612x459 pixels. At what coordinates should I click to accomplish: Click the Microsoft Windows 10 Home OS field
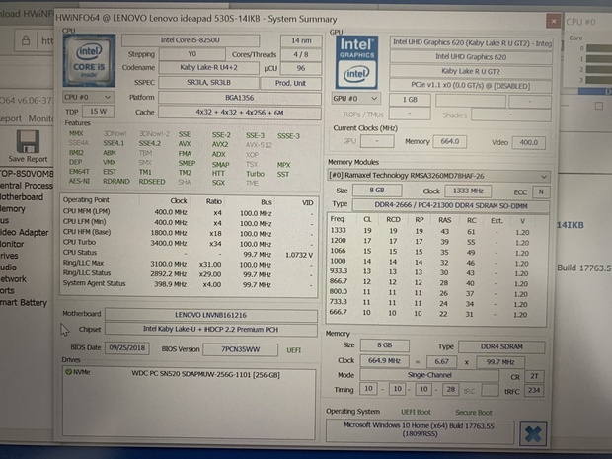(420, 430)
